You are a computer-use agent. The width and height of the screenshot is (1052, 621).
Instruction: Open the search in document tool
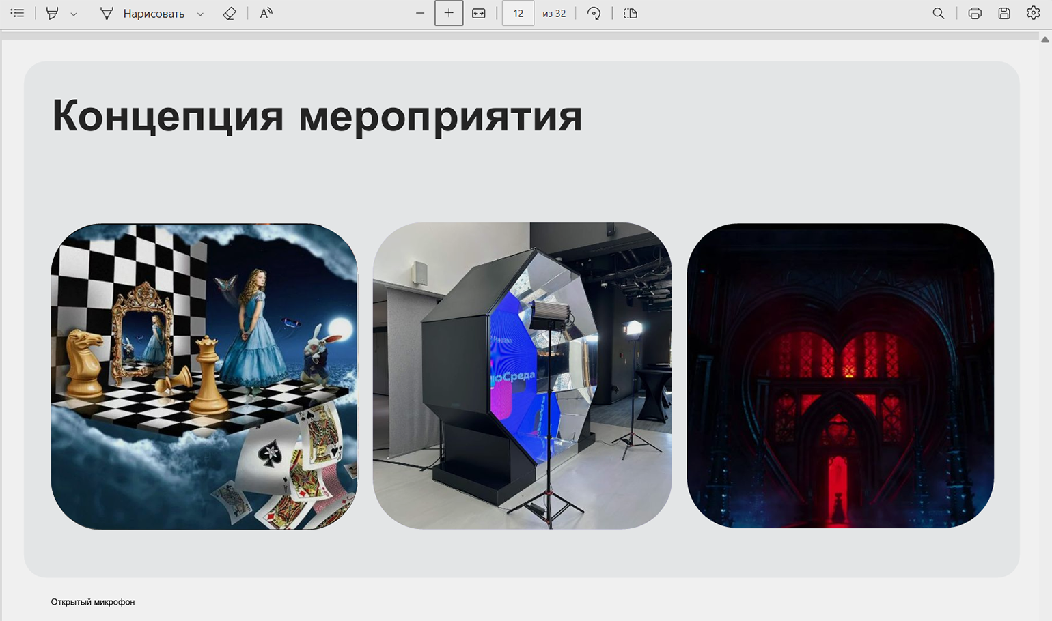click(x=939, y=13)
